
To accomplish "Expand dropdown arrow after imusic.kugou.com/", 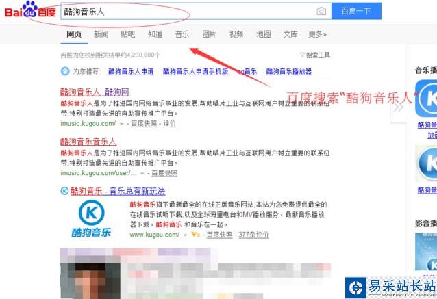I will 121,124.
